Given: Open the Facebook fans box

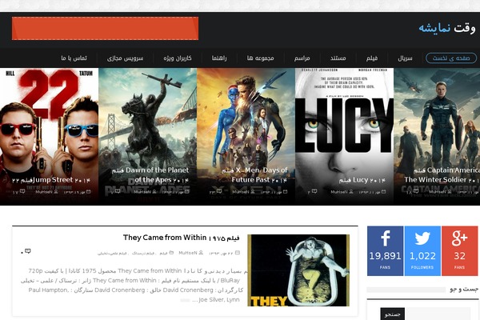Looking at the screenshot, I should click(x=385, y=250).
